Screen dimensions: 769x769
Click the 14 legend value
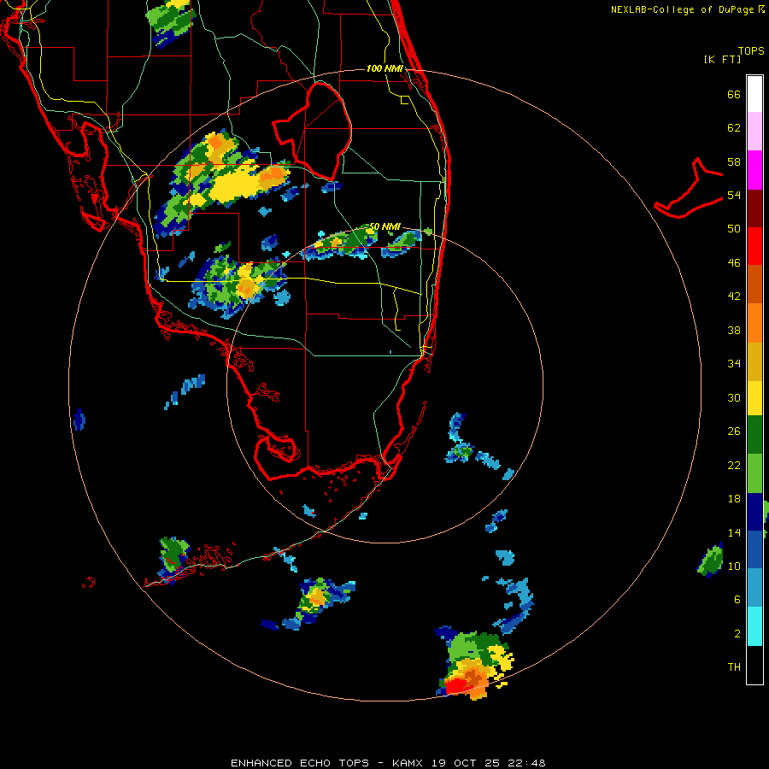tap(734, 532)
